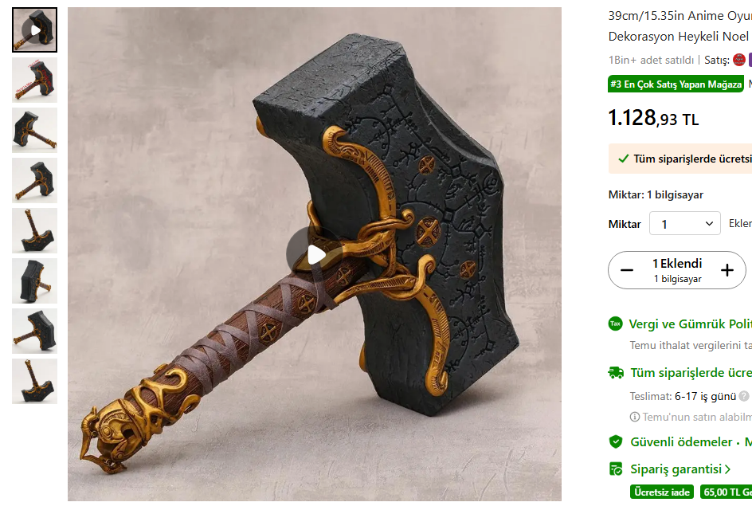The width and height of the screenshot is (752, 506).
Task: Click the question mark next to Teslimat
Action: pos(744,396)
